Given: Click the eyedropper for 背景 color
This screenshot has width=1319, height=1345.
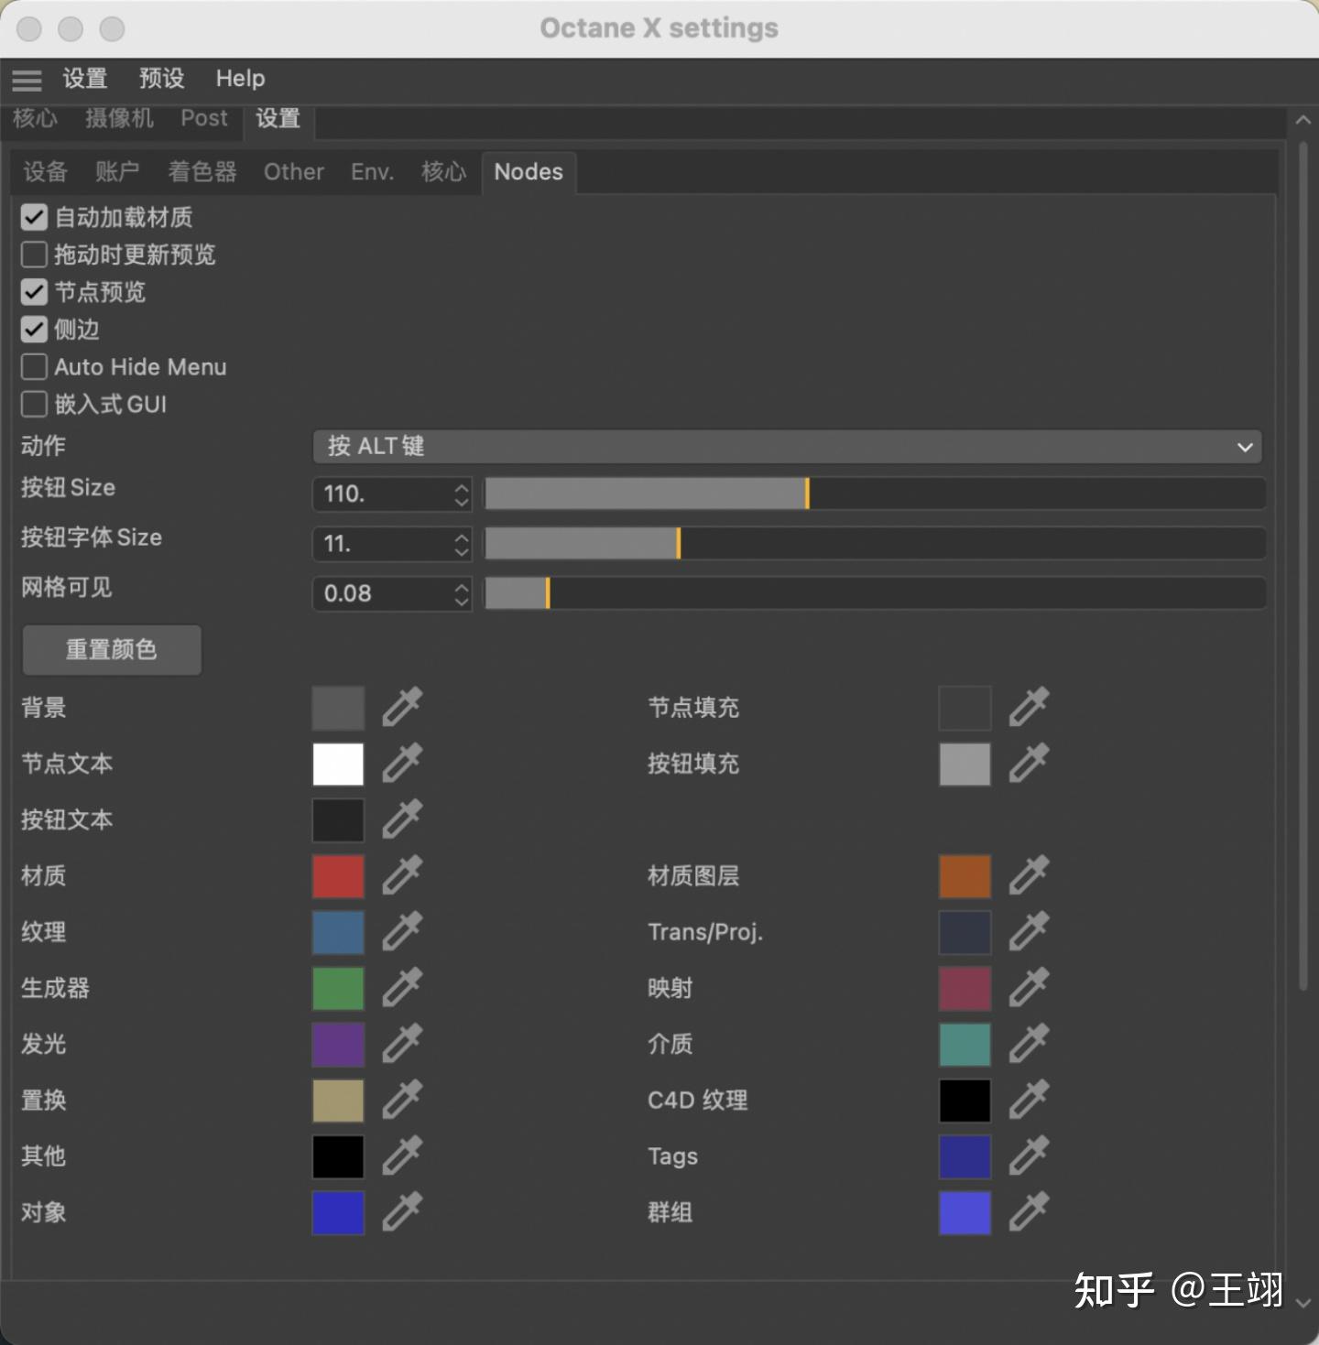Looking at the screenshot, I should [402, 707].
